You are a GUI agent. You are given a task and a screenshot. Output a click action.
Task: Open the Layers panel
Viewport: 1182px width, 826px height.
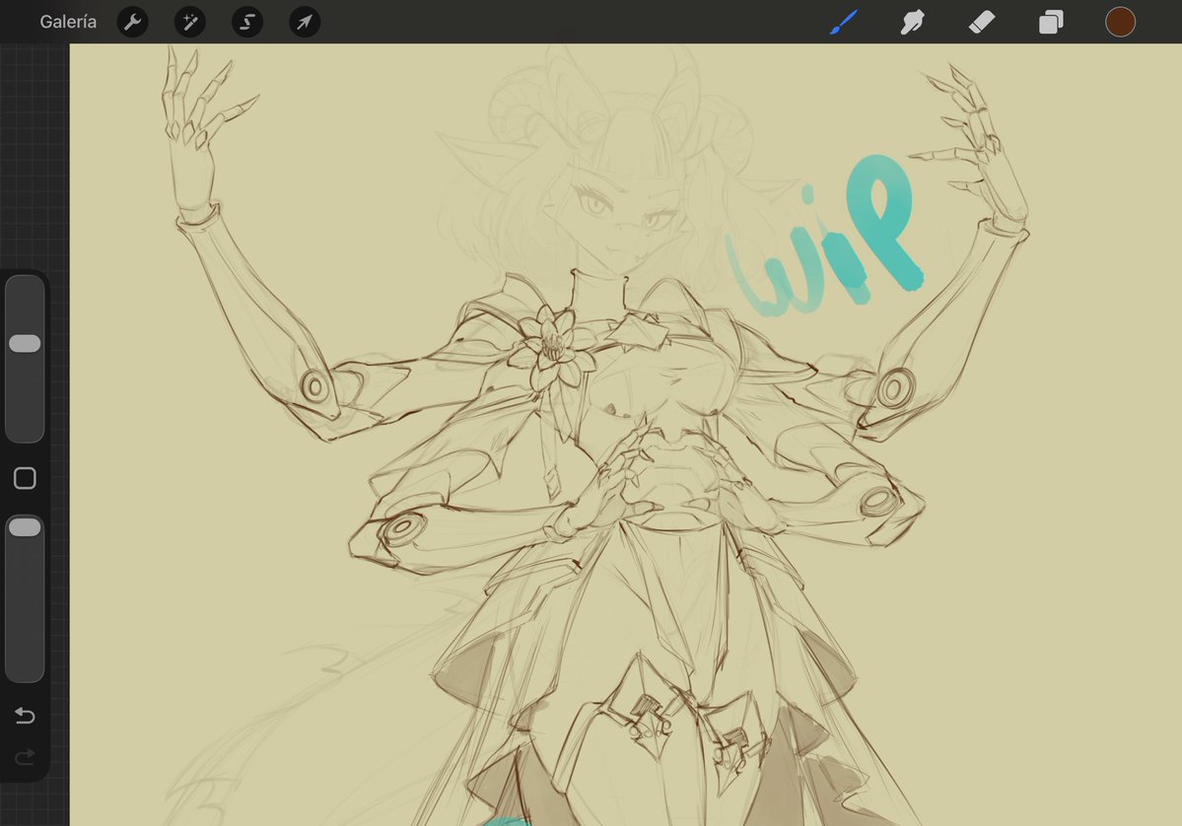[x=1051, y=22]
